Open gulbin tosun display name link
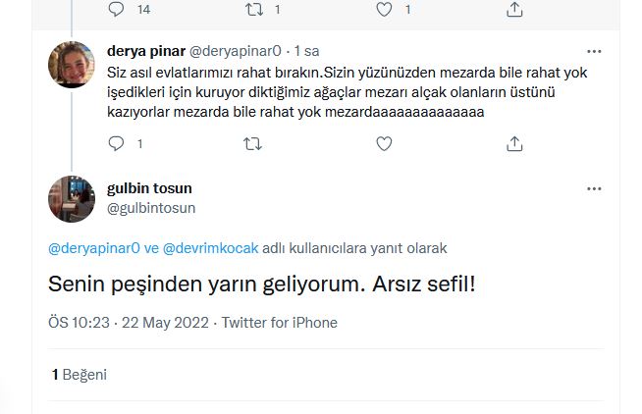This screenshot has width=642, height=414. pyautogui.click(x=151, y=188)
